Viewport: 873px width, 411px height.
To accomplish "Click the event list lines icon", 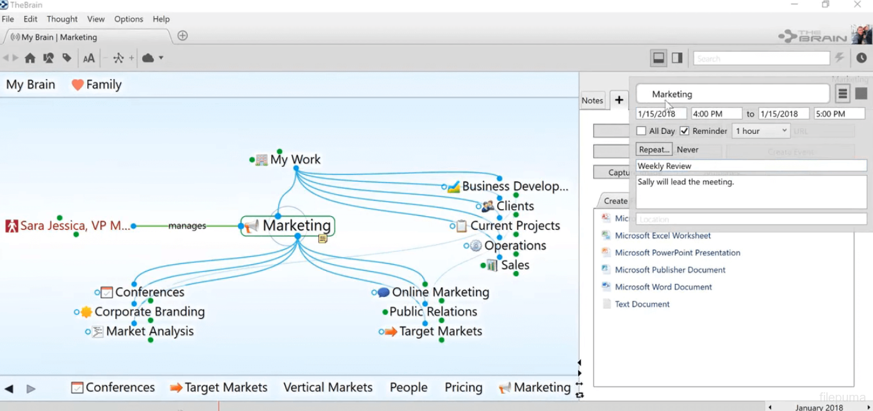I will [842, 94].
